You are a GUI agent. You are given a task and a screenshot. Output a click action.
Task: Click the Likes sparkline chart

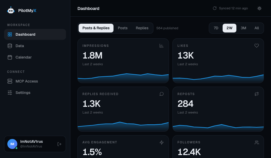click(x=218, y=78)
